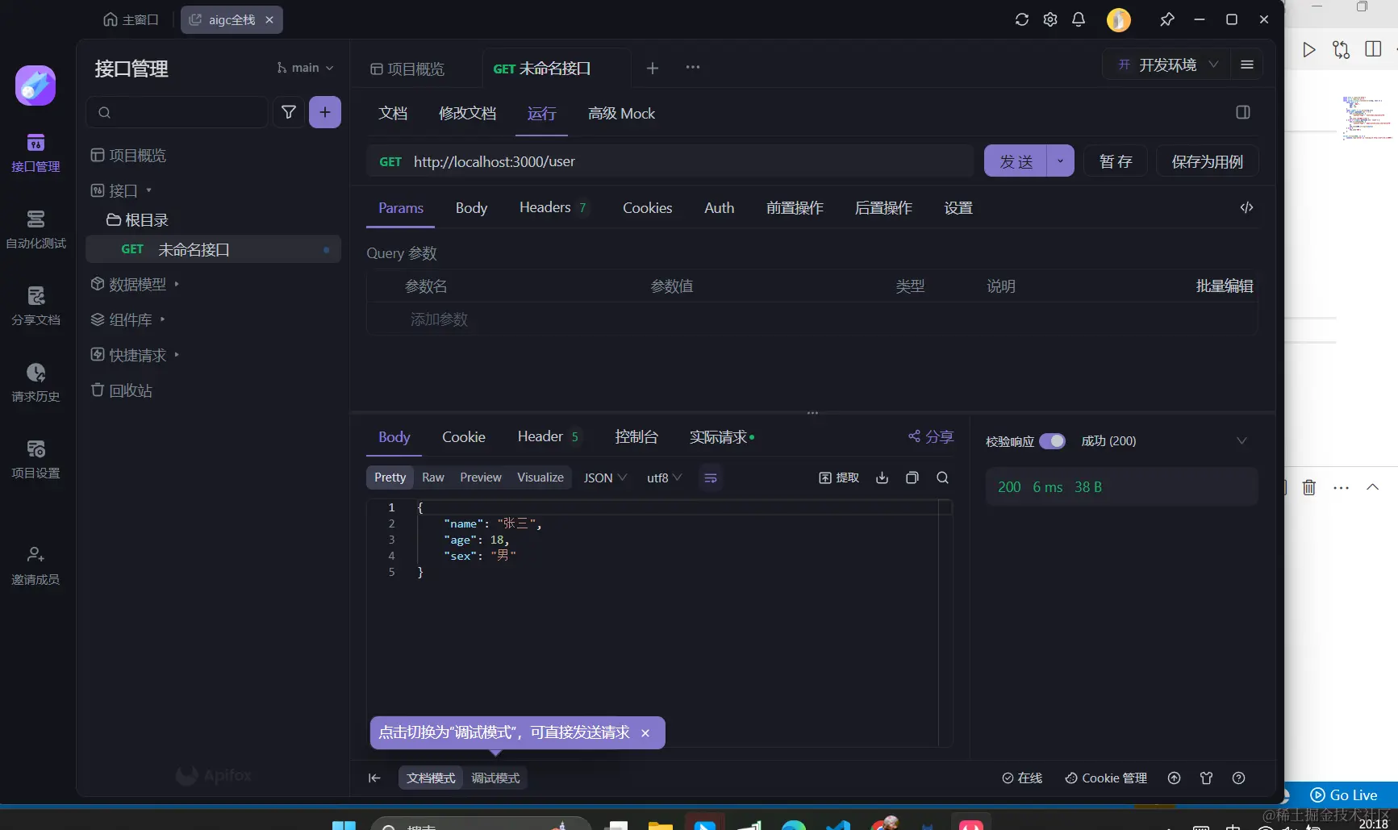1398x830 pixels.
Task: Click the refresh sync icon in title bar
Action: coord(1022,19)
